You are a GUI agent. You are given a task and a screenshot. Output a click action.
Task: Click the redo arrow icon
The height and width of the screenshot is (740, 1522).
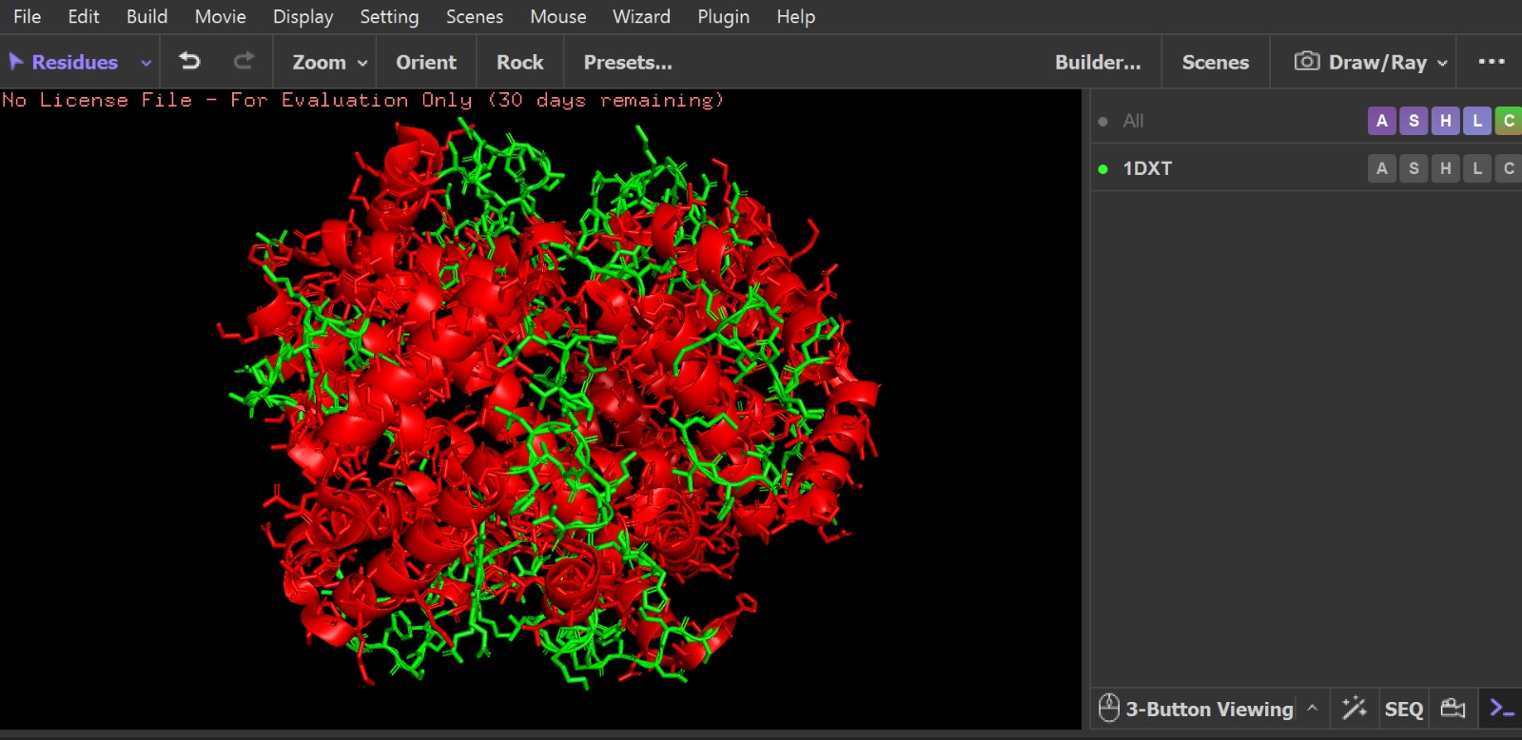[244, 62]
